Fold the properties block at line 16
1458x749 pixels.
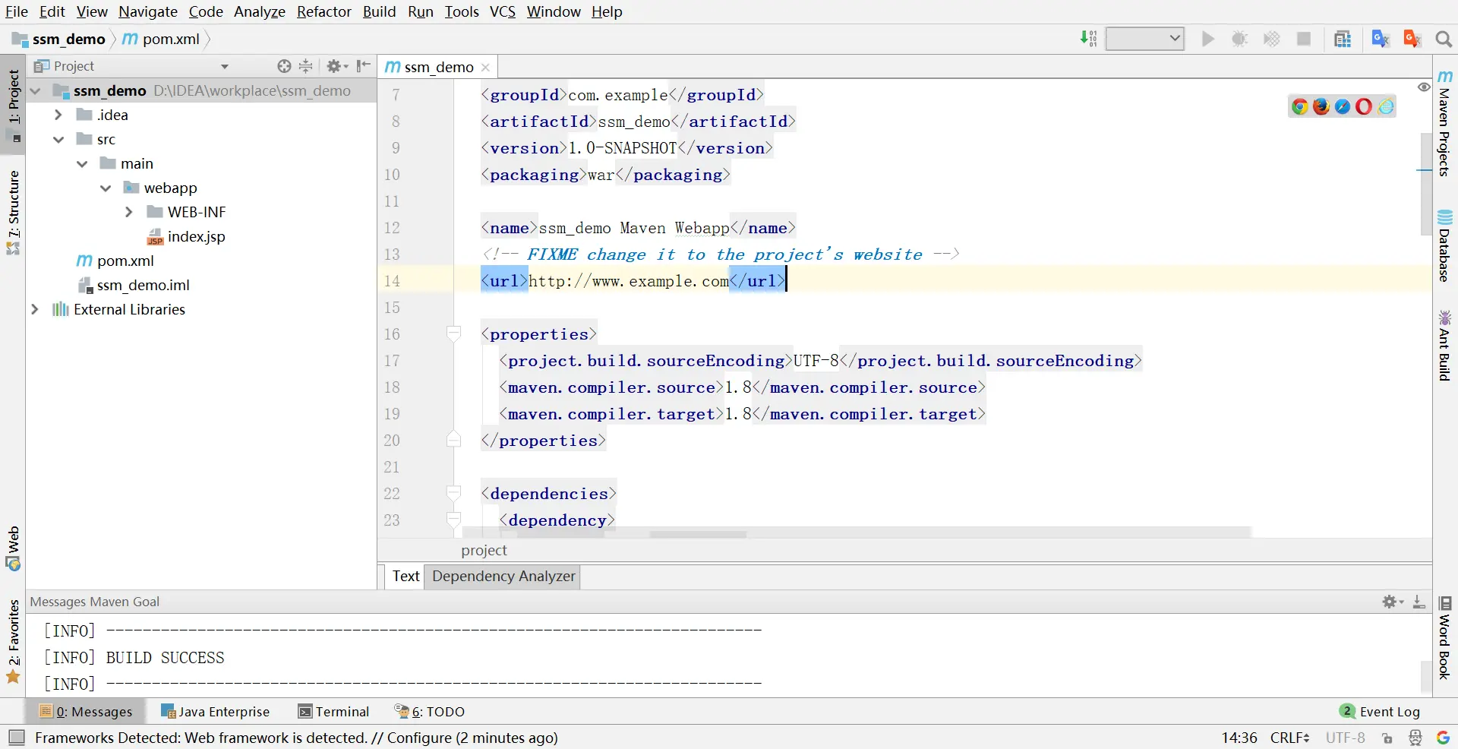tap(453, 333)
